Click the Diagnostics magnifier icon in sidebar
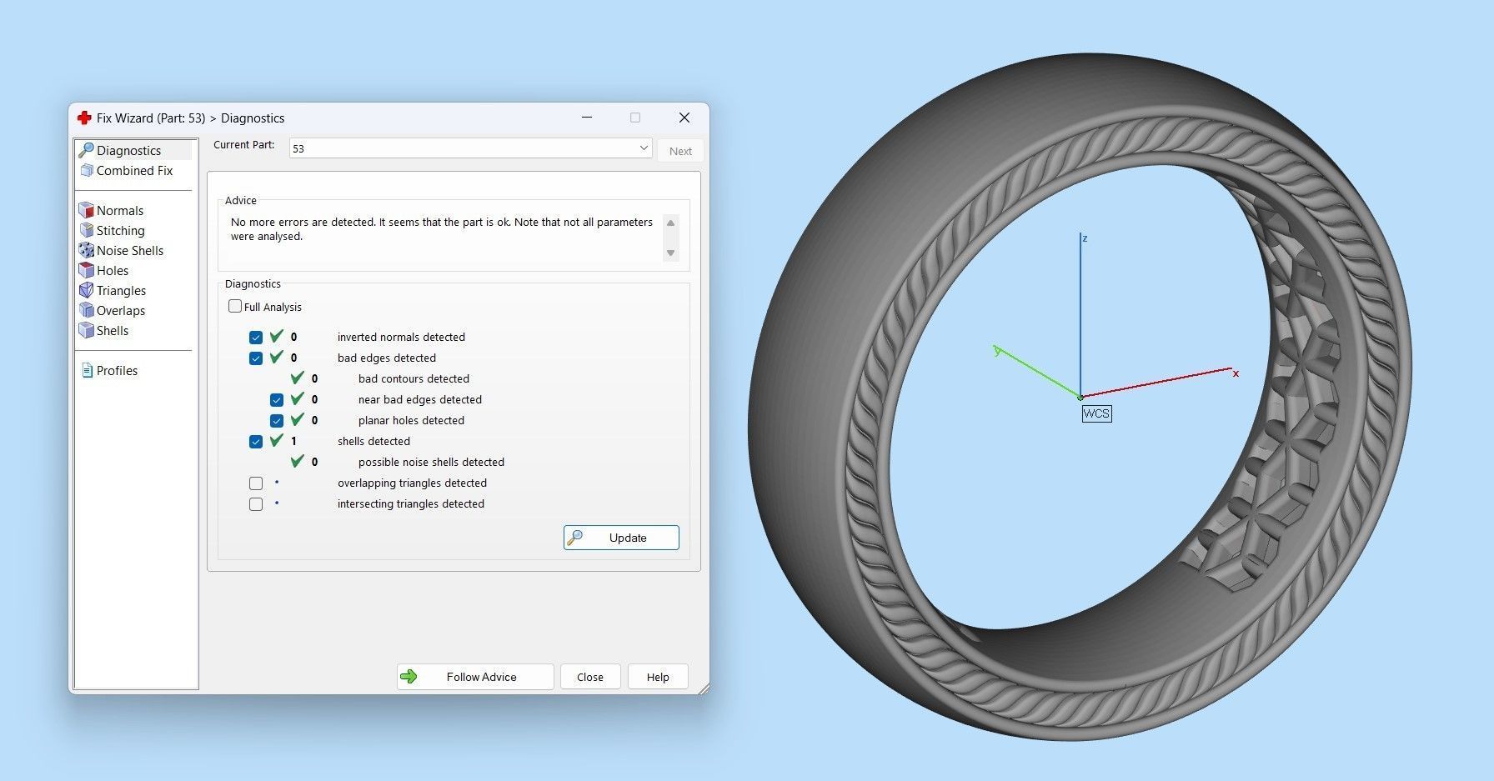1494x781 pixels. (86, 151)
